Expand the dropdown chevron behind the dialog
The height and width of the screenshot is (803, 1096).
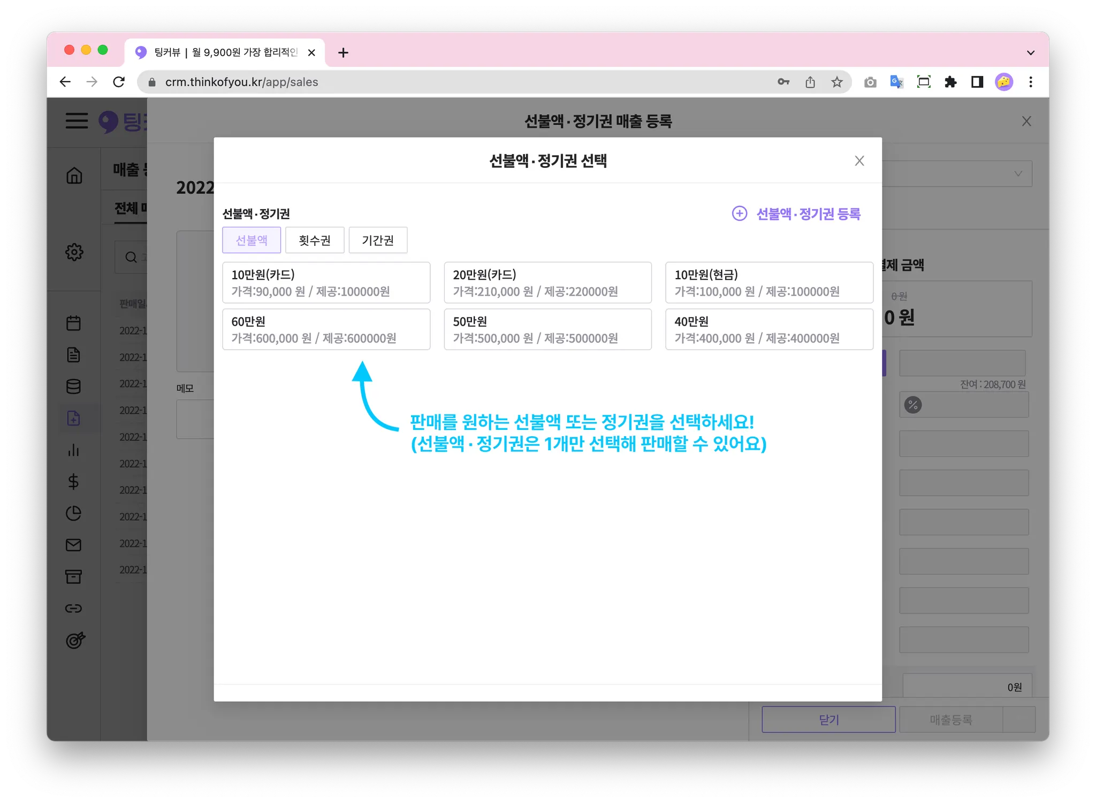point(1018,174)
